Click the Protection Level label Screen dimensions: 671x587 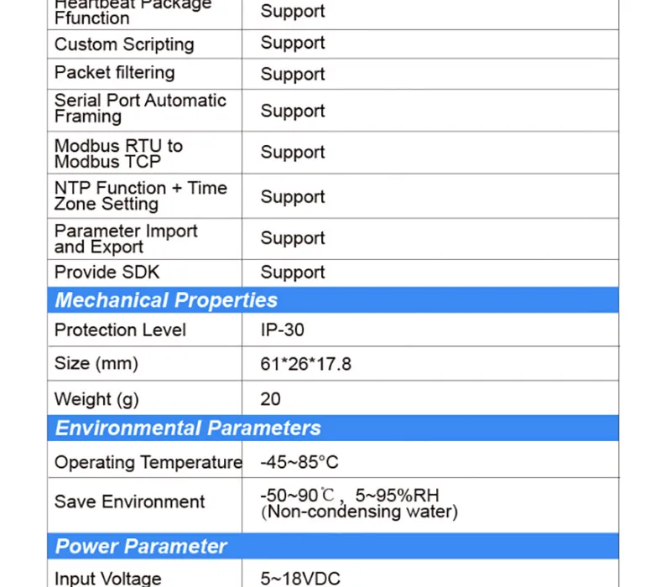[120, 330]
